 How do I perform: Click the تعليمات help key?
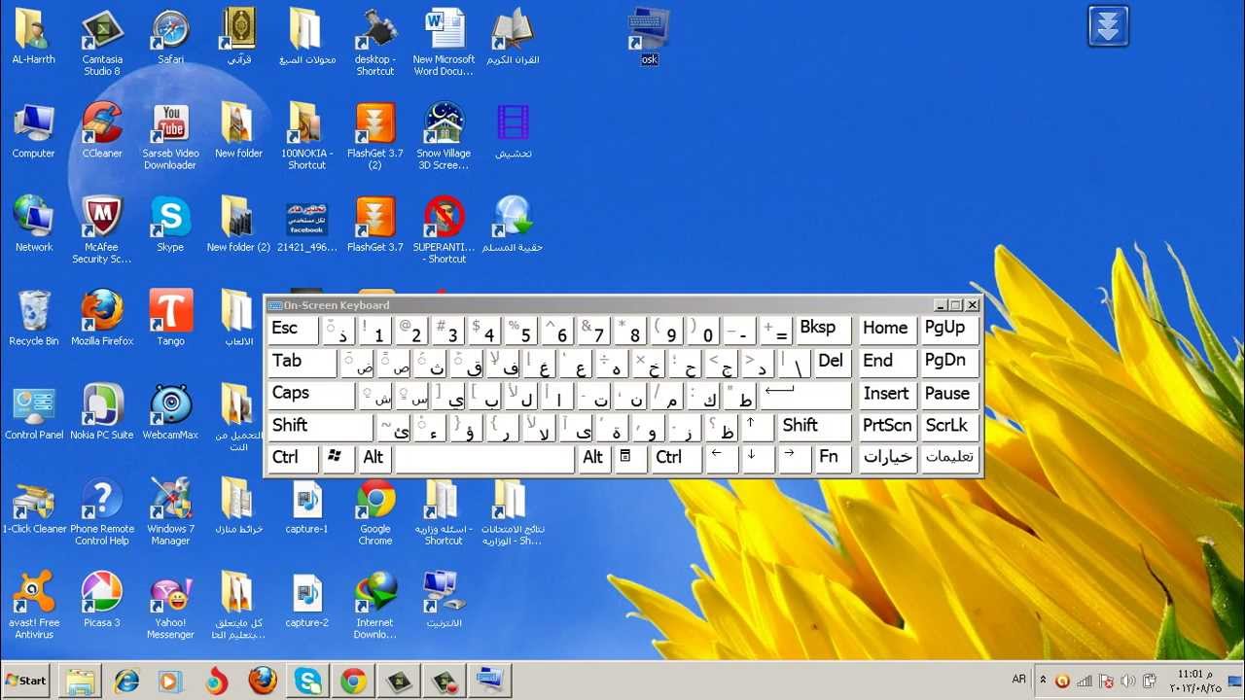(x=948, y=458)
